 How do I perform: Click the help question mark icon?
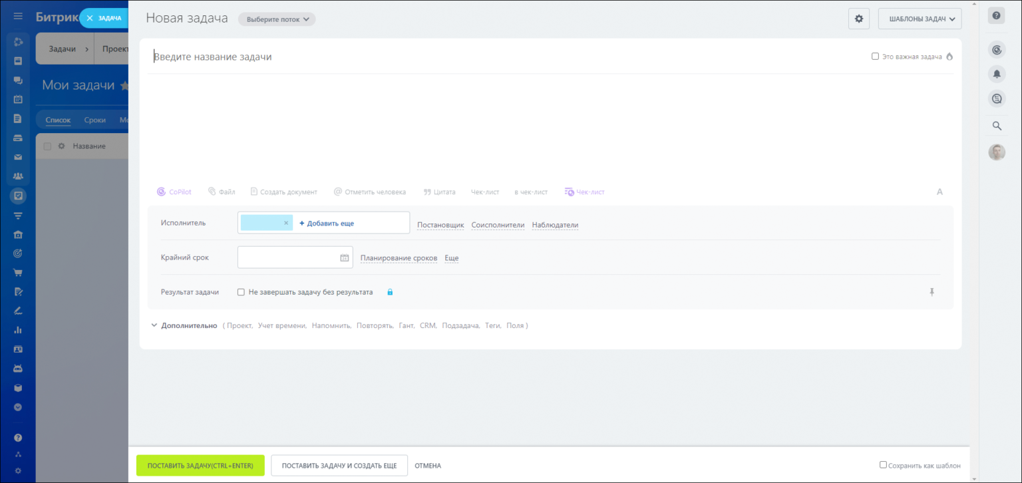pyautogui.click(x=996, y=16)
